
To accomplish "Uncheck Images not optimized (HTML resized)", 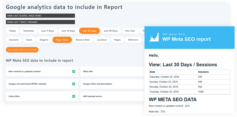I will coord(74,84).
